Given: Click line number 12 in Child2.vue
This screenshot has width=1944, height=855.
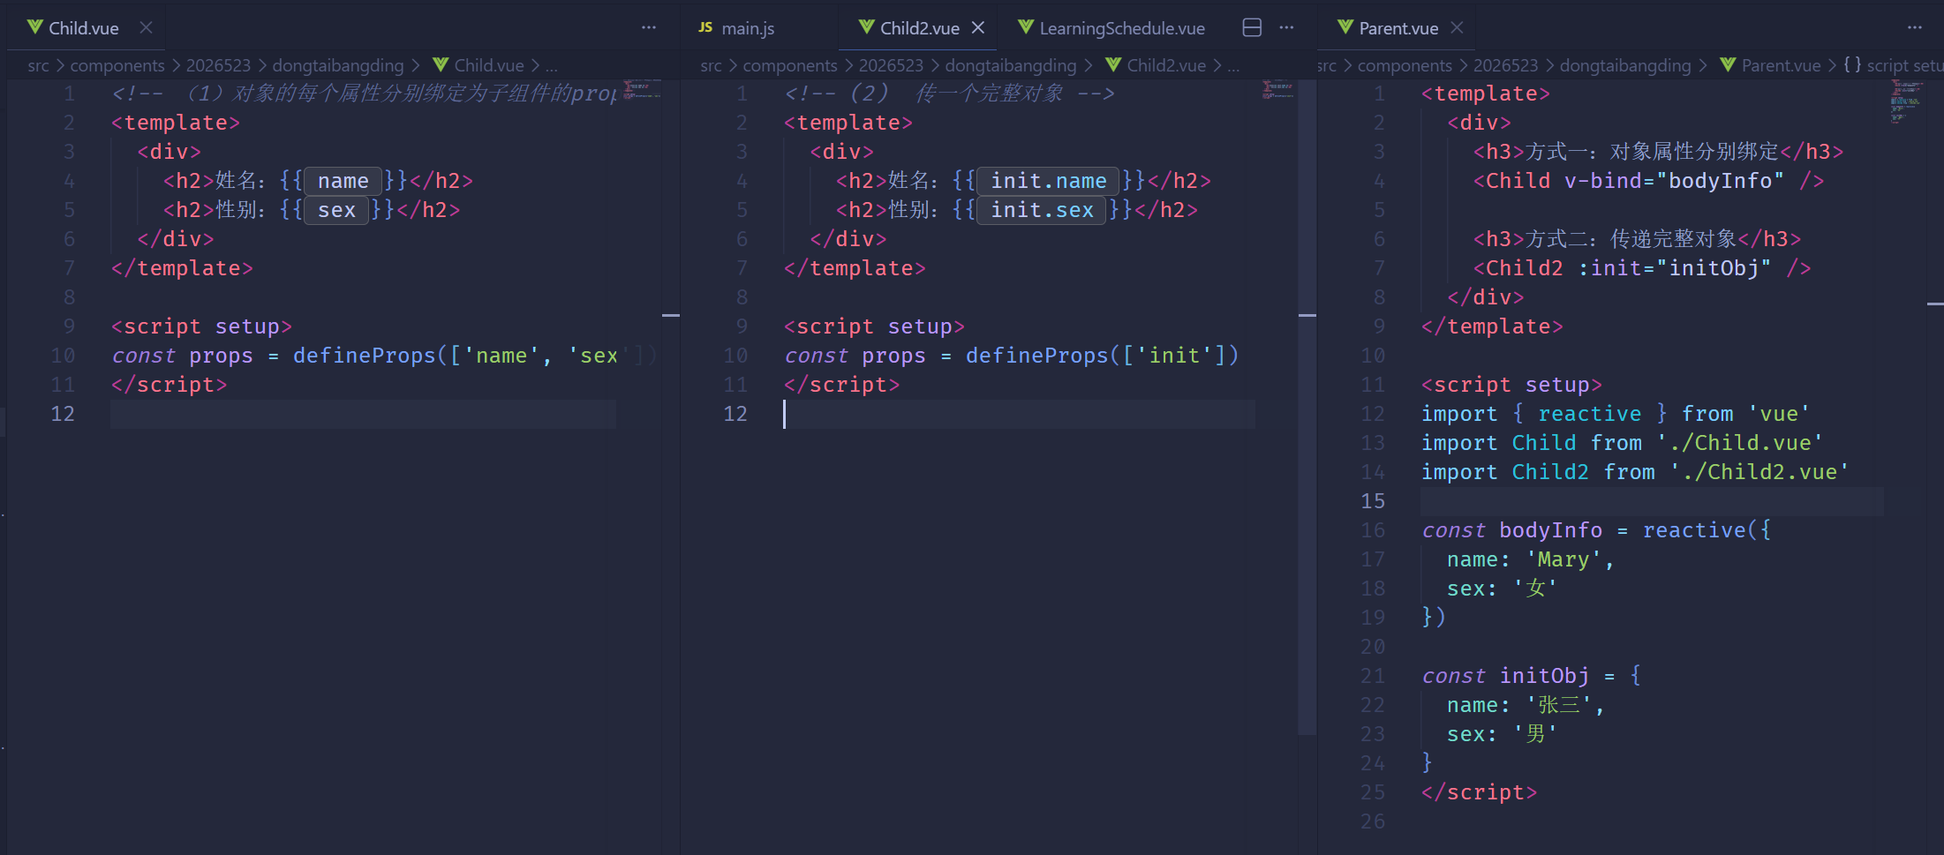Looking at the screenshot, I should [x=735, y=414].
